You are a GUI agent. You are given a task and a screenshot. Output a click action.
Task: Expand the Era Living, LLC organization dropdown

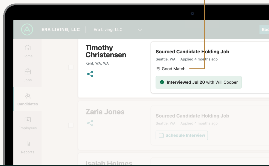click(140, 30)
